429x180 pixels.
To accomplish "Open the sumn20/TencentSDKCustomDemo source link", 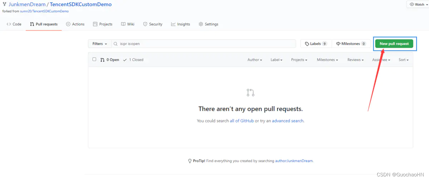I will click(x=44, y=11).
